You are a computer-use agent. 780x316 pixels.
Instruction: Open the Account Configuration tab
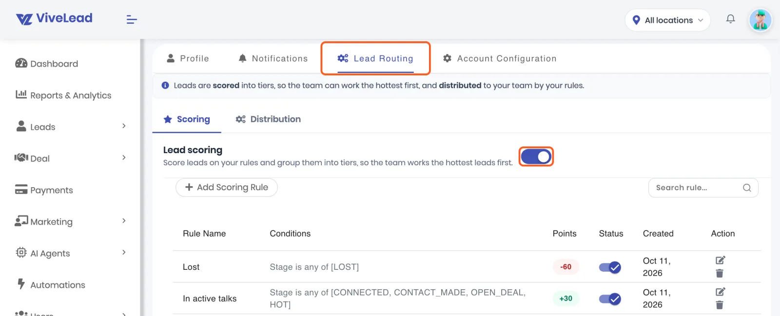coord(500,58)
